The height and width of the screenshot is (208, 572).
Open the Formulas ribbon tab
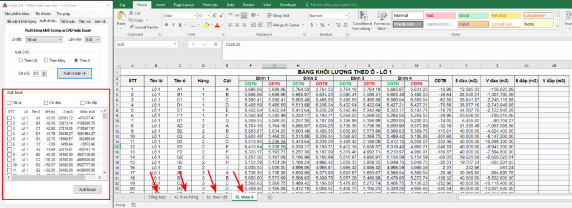(x=210, y=5)
